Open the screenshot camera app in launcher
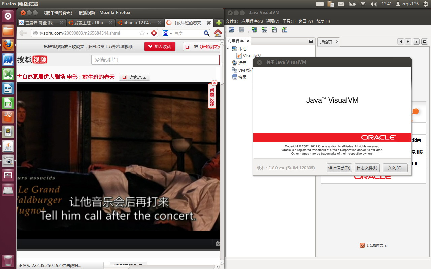431x269 pixels. [8, 161]
